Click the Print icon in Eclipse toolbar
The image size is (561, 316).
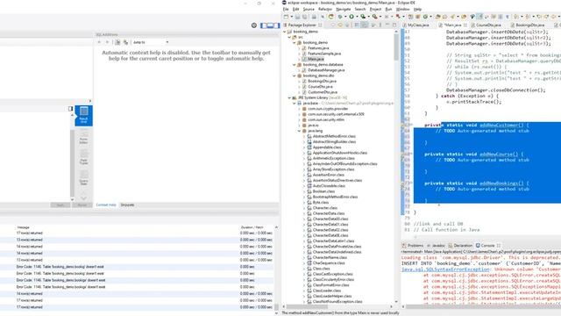point(314,17)
